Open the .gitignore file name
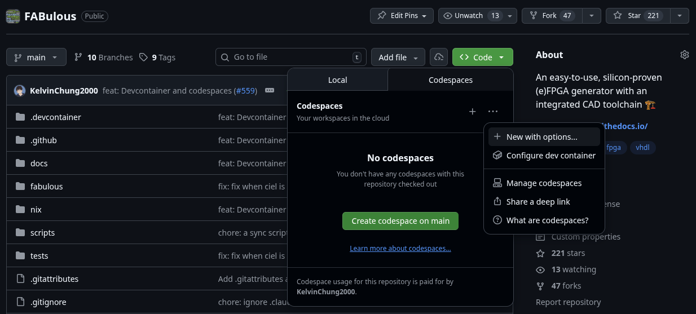Image resolution: width=696 pixels, height=314 pixels. pyautogui.click(x=49, y=302)
